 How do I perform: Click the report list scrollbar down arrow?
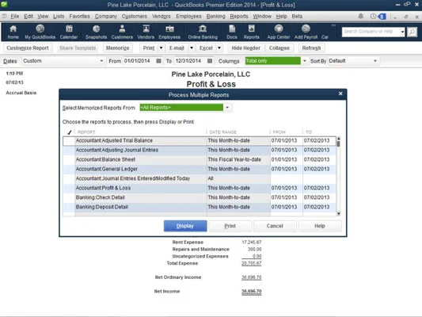pos(339,213)
